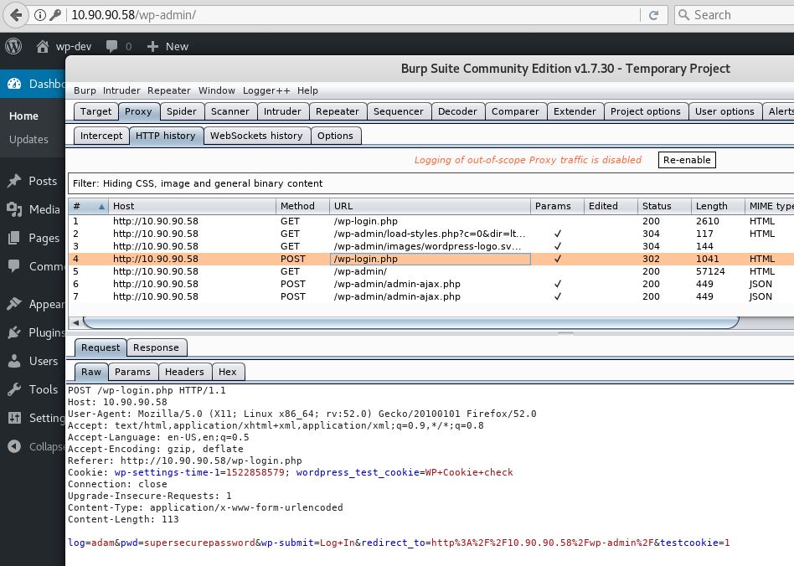Switch to the Scanner tab

click(229, 111)
